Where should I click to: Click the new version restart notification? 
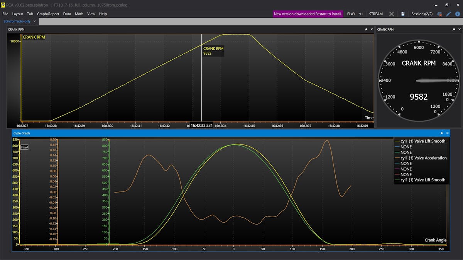click(308, 14)
